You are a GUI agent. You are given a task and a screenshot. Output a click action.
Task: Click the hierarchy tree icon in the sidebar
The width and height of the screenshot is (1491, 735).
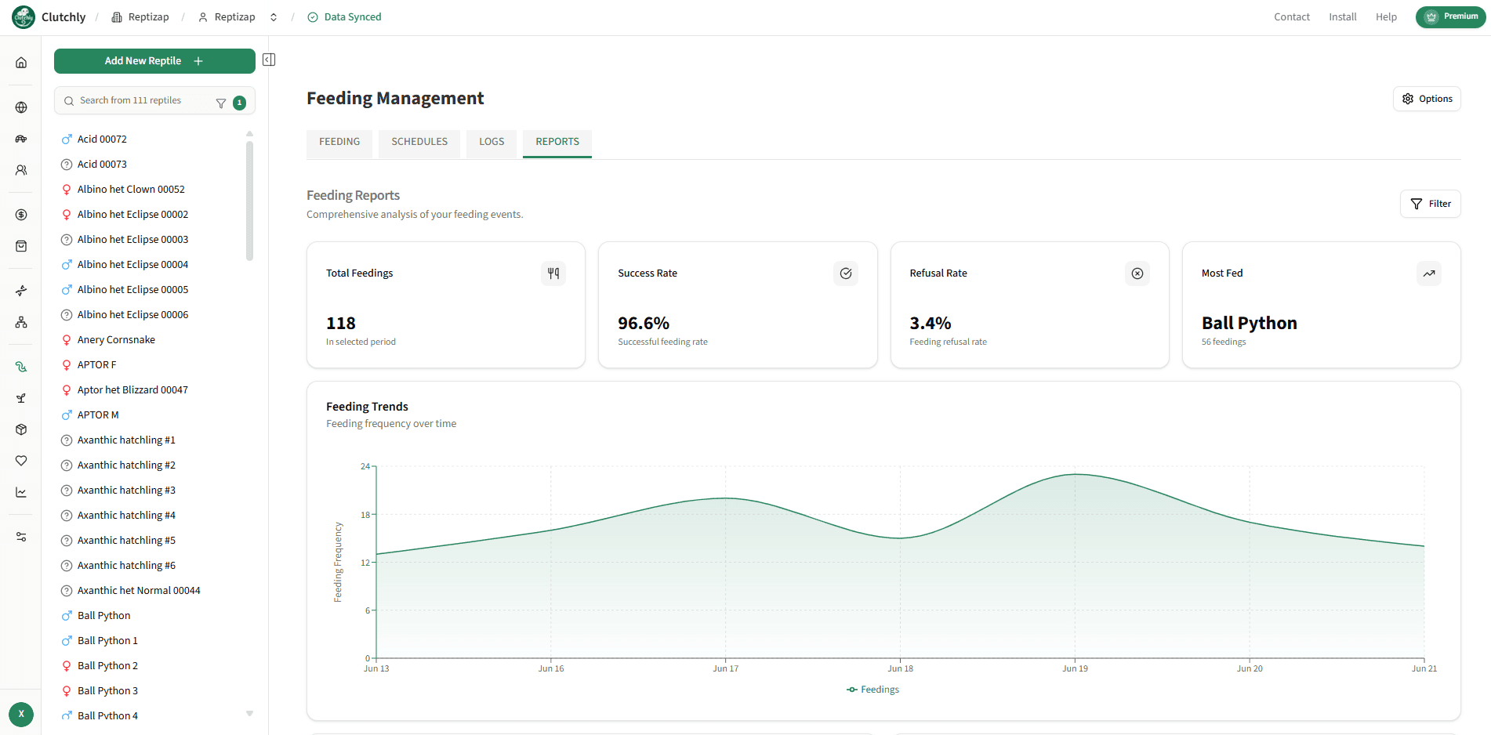point(21,322)
